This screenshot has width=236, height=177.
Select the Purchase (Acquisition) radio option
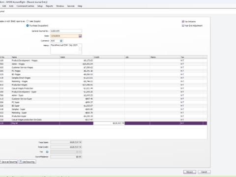point(28,26)
